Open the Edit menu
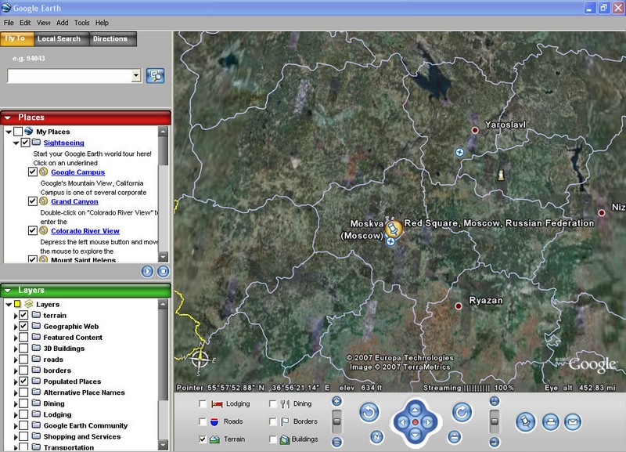Viewport: 626px width, 452px height. pos(25,23)
